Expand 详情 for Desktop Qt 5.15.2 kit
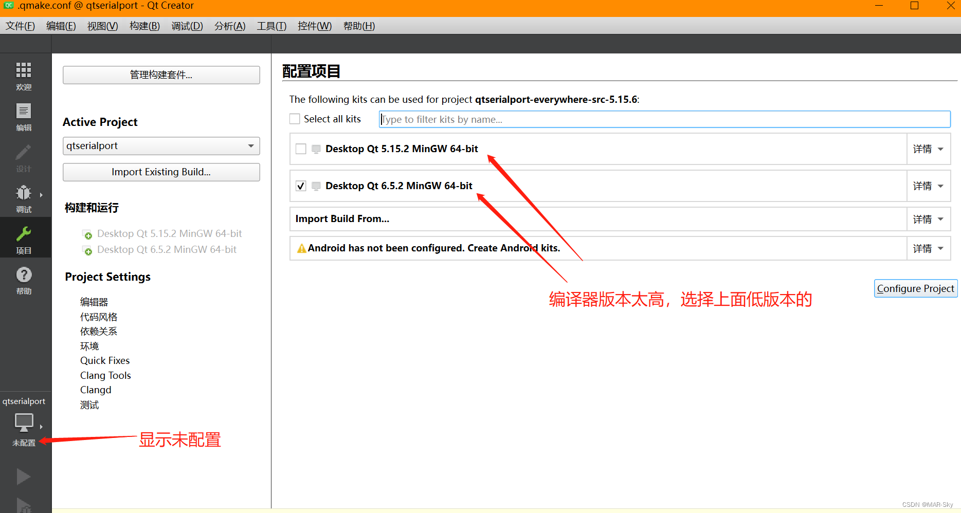Viewport: 961px width, 513px height. (928, 149)
